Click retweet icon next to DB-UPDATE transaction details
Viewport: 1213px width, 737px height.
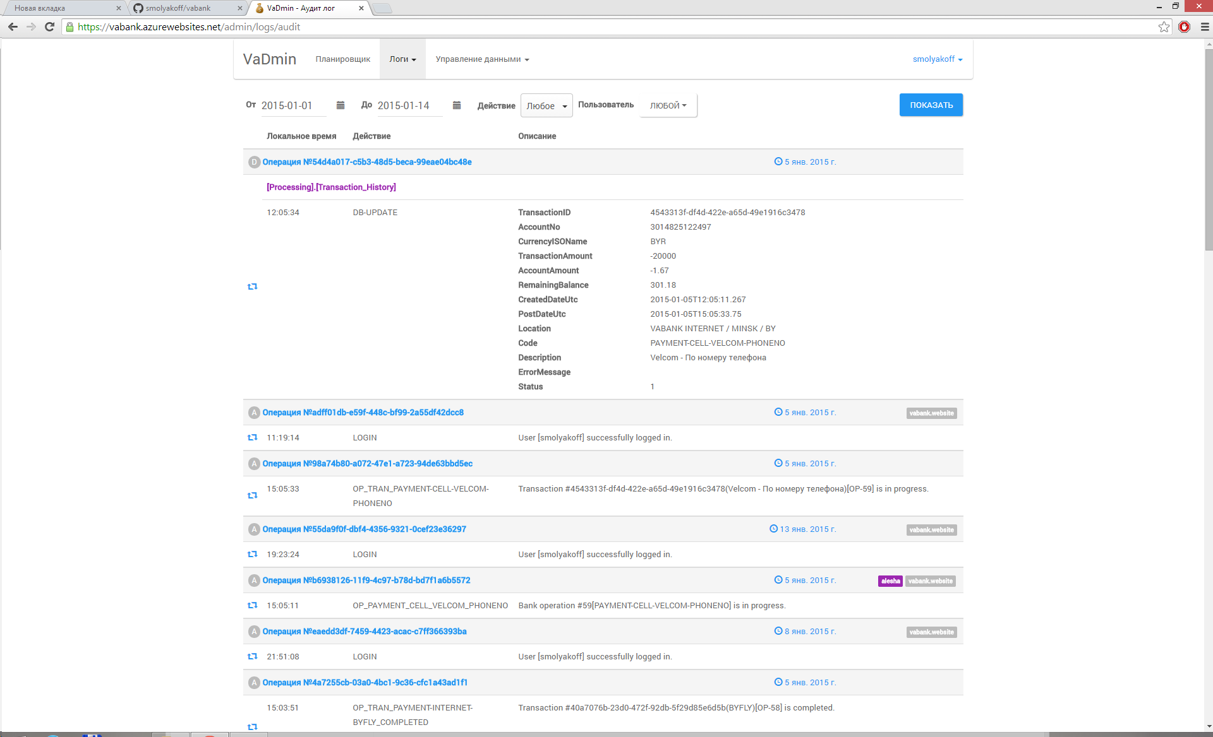click(x=253, y=286)
